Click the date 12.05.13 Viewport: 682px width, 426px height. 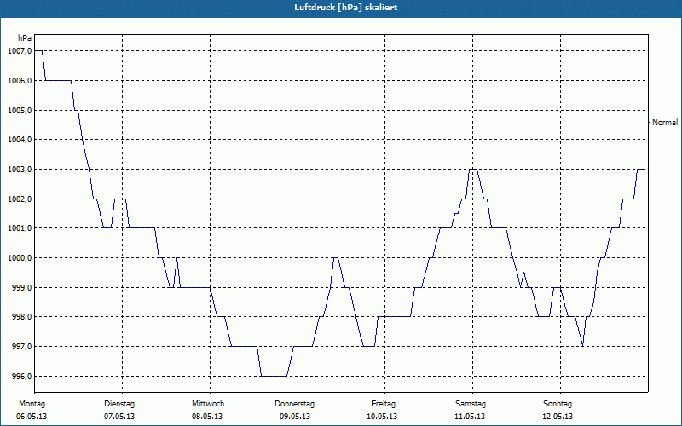point(558,417)
